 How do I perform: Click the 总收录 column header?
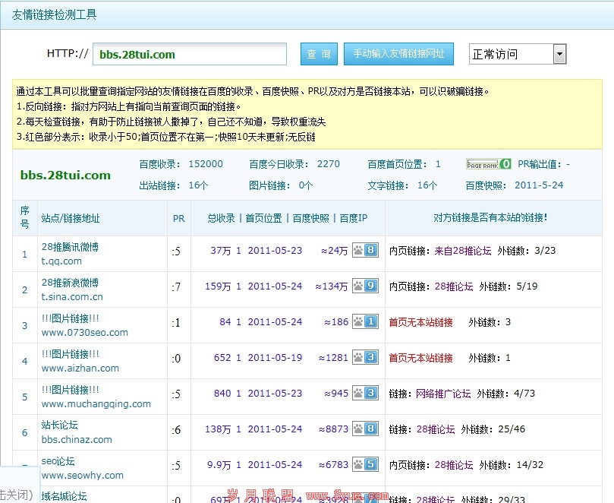[x=222, y=218]
